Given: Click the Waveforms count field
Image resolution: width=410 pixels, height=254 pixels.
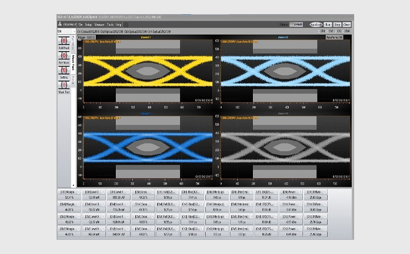Looking at the screenshot, I should (x=335, y=38).
